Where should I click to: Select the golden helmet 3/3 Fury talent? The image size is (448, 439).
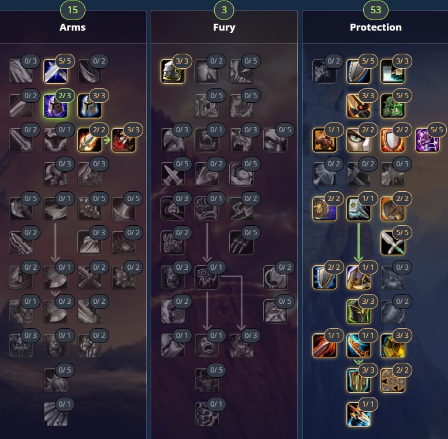click(173, 72)
